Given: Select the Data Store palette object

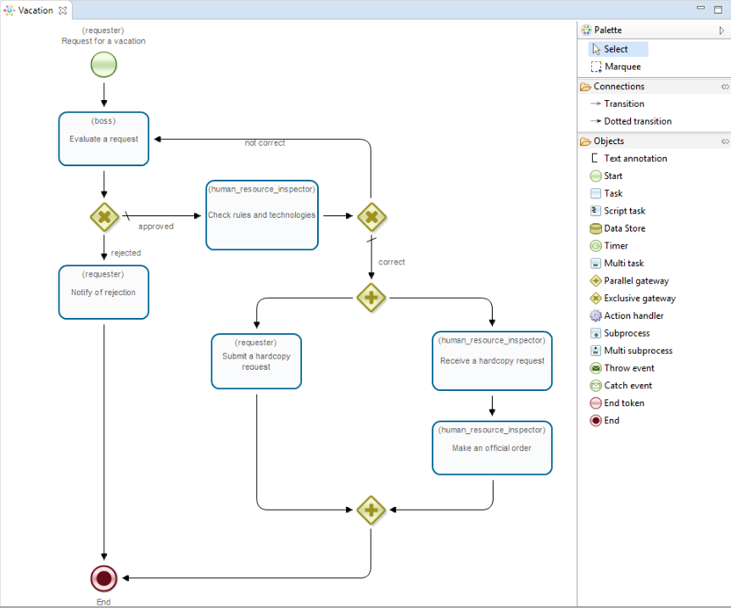Looking at the screenshot, I should [x=623, y=228].
